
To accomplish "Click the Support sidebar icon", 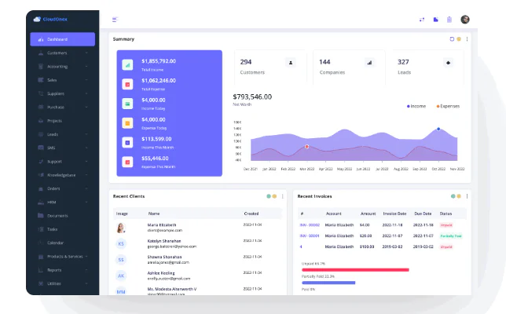I will pos(41,161).
